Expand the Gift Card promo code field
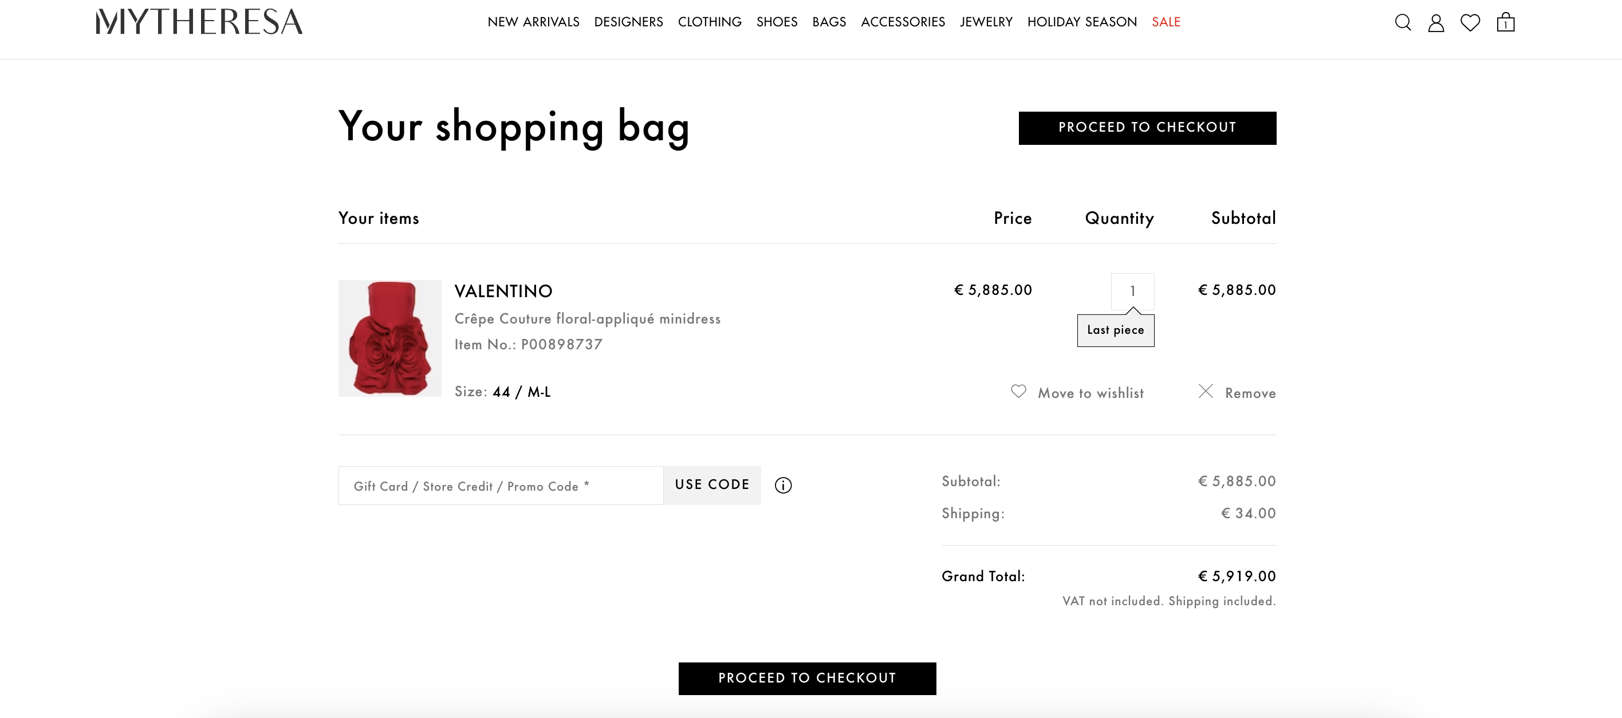This screenshot has height=718, width=1622. tap(501, 483)
